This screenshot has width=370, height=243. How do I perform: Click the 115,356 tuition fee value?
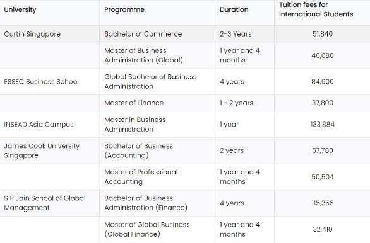click(323, 203)
